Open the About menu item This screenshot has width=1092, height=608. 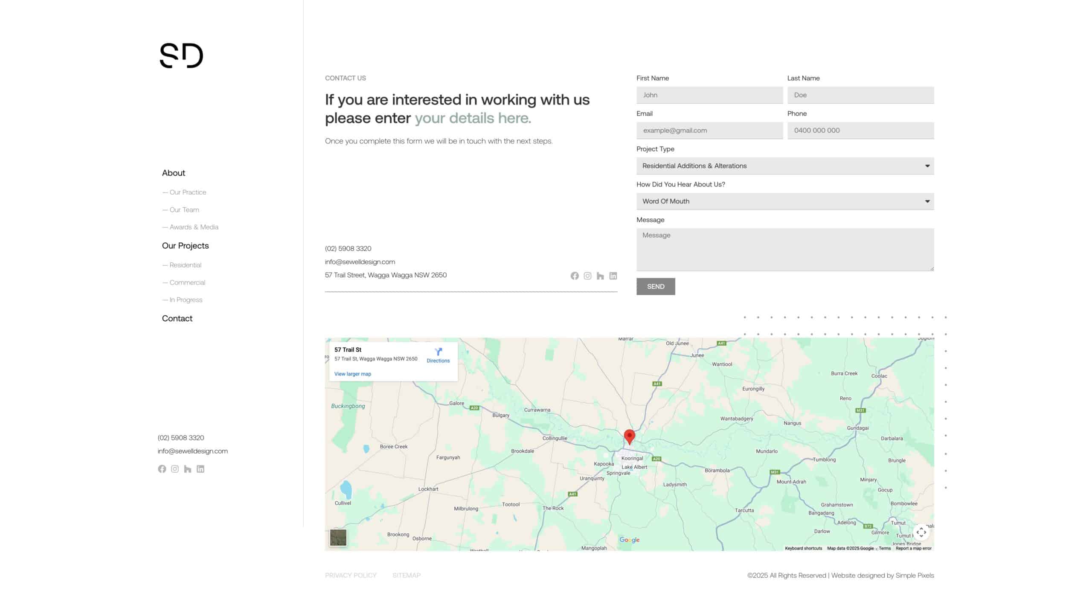[x=173, y=173]
